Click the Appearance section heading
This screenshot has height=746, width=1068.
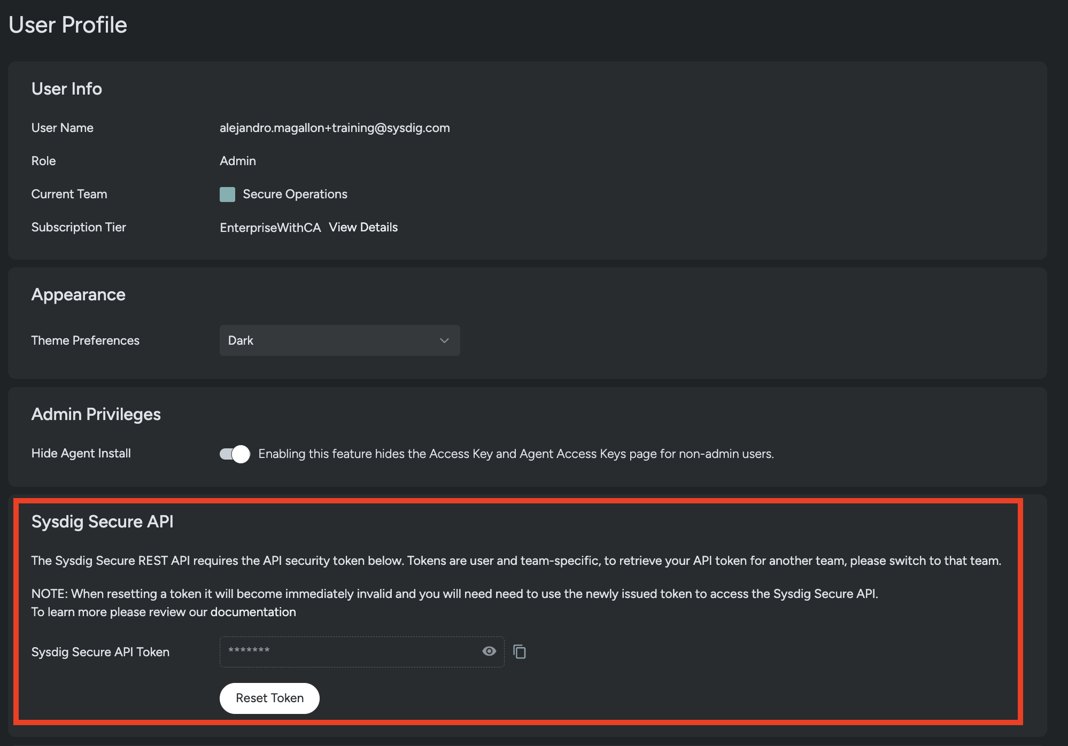click(x=78, y=294)
